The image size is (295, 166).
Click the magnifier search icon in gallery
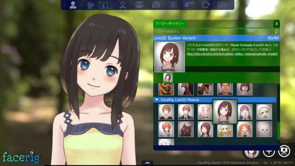click(276, 32)
